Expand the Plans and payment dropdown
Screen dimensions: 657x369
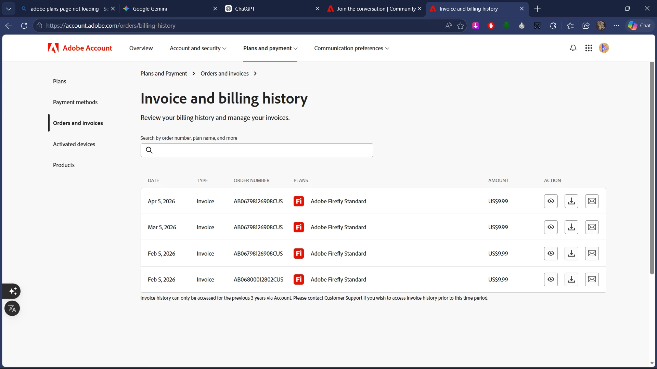(270, 48)
